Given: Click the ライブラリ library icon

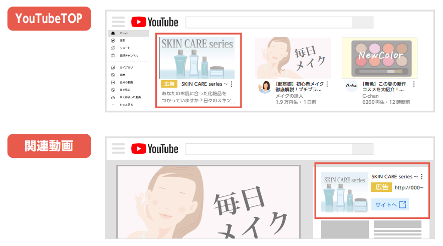Looking at the screenshot, I should coord(113,67).
